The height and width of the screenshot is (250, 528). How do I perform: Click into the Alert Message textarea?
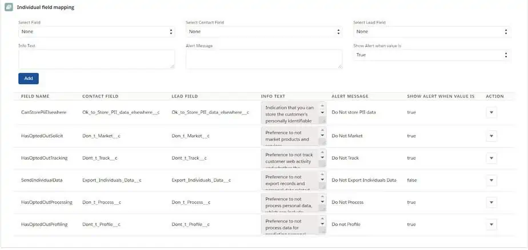point(264,59)
